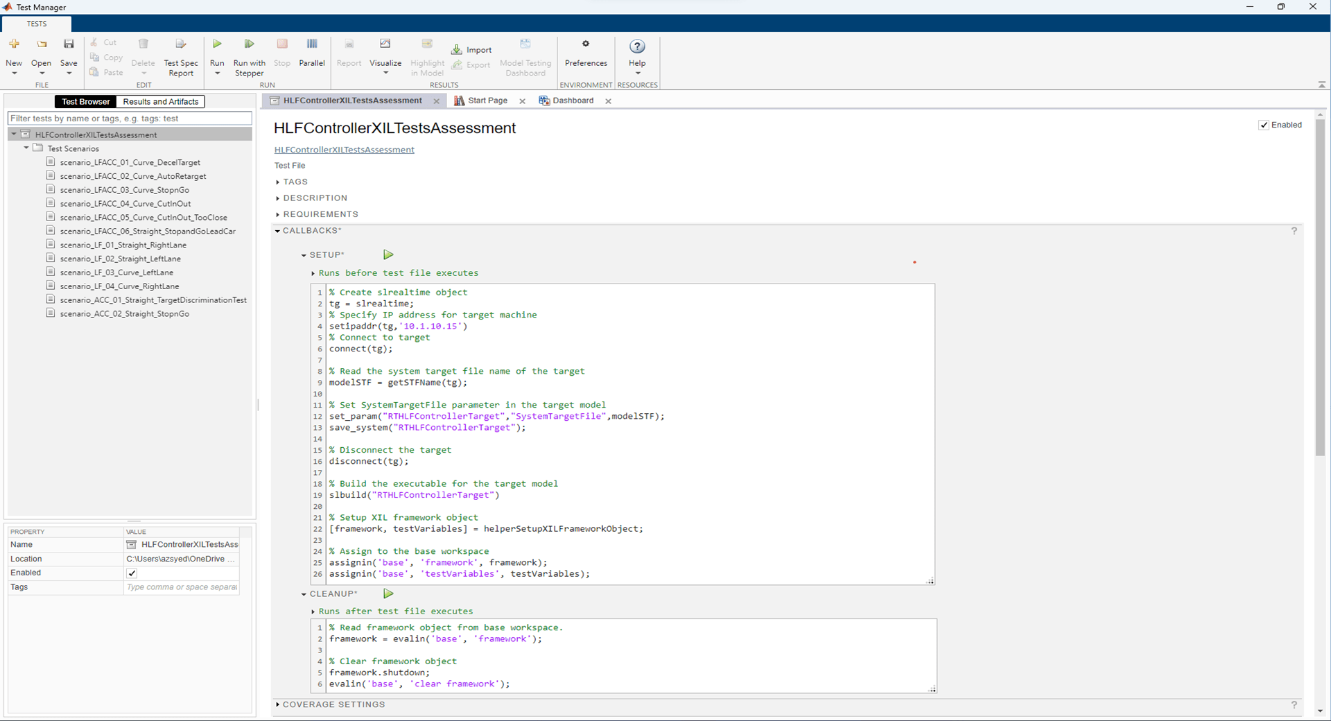The image size is (1331, 721).
Task: Click the Run with Stepper icon
Action: coord(249,44)
